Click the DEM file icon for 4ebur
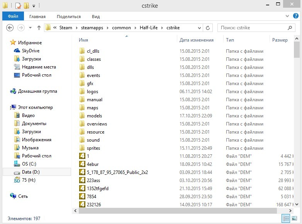 (82, 164)
